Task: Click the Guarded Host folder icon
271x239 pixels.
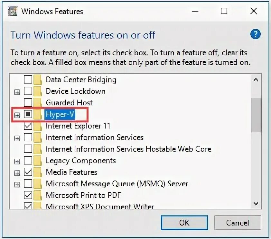Action: tap(38, 103)
